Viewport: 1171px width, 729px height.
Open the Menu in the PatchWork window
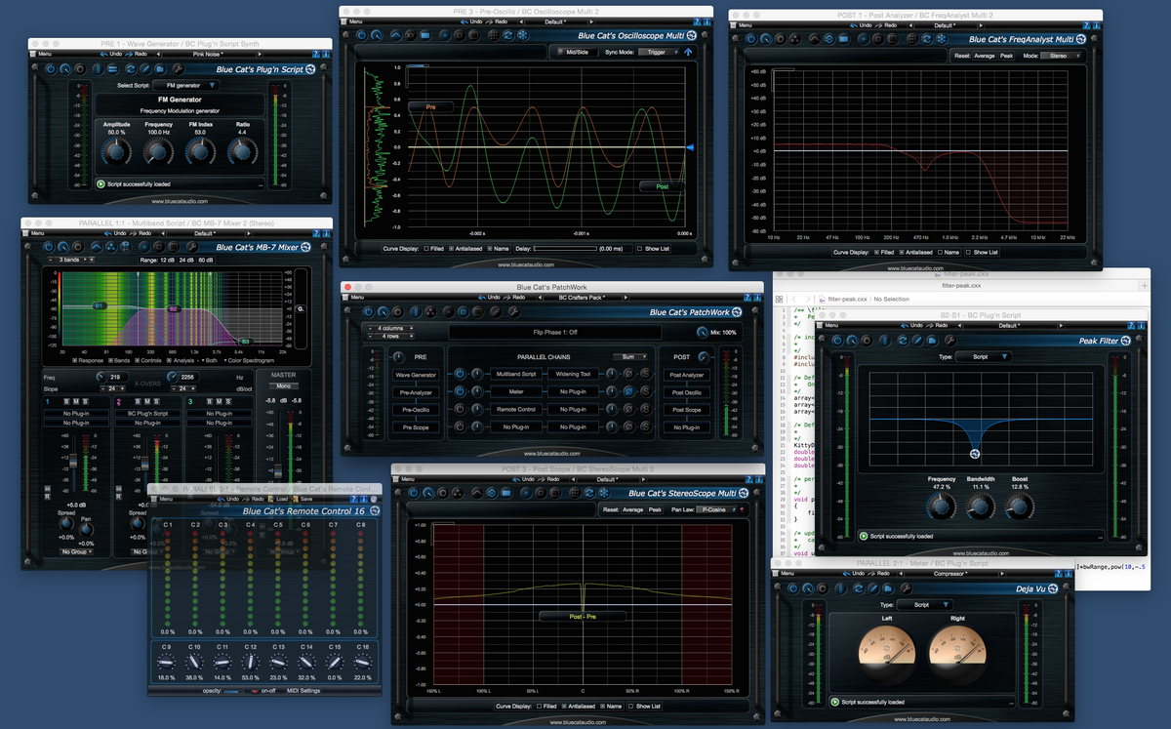pyautogui.click(x=356, y=297)
